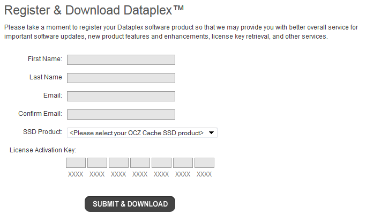Click the seventh license key box
Screen dimensions: 366x221
[204, 163]
